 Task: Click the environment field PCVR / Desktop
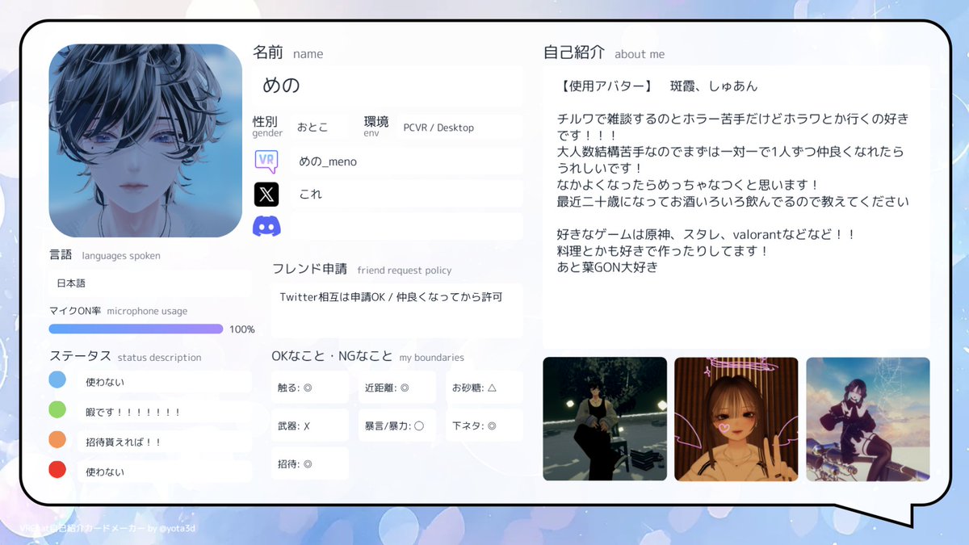459,128
